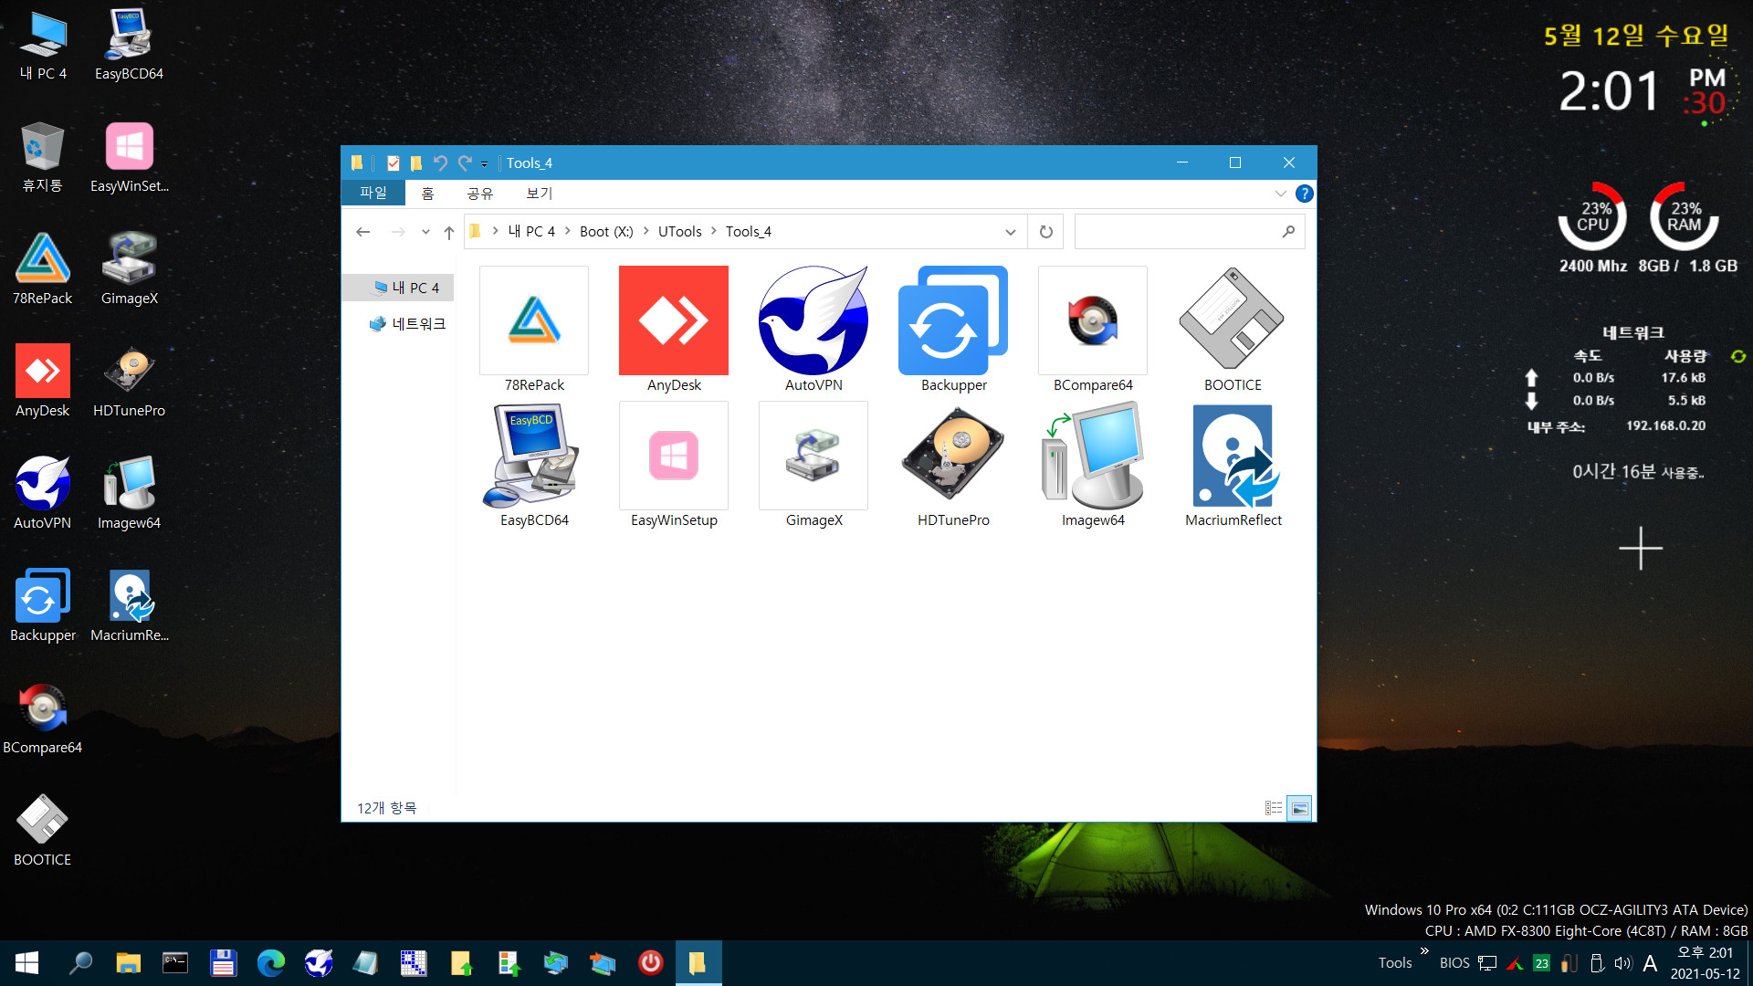Click the red power button on taskbar

[650, 963]
